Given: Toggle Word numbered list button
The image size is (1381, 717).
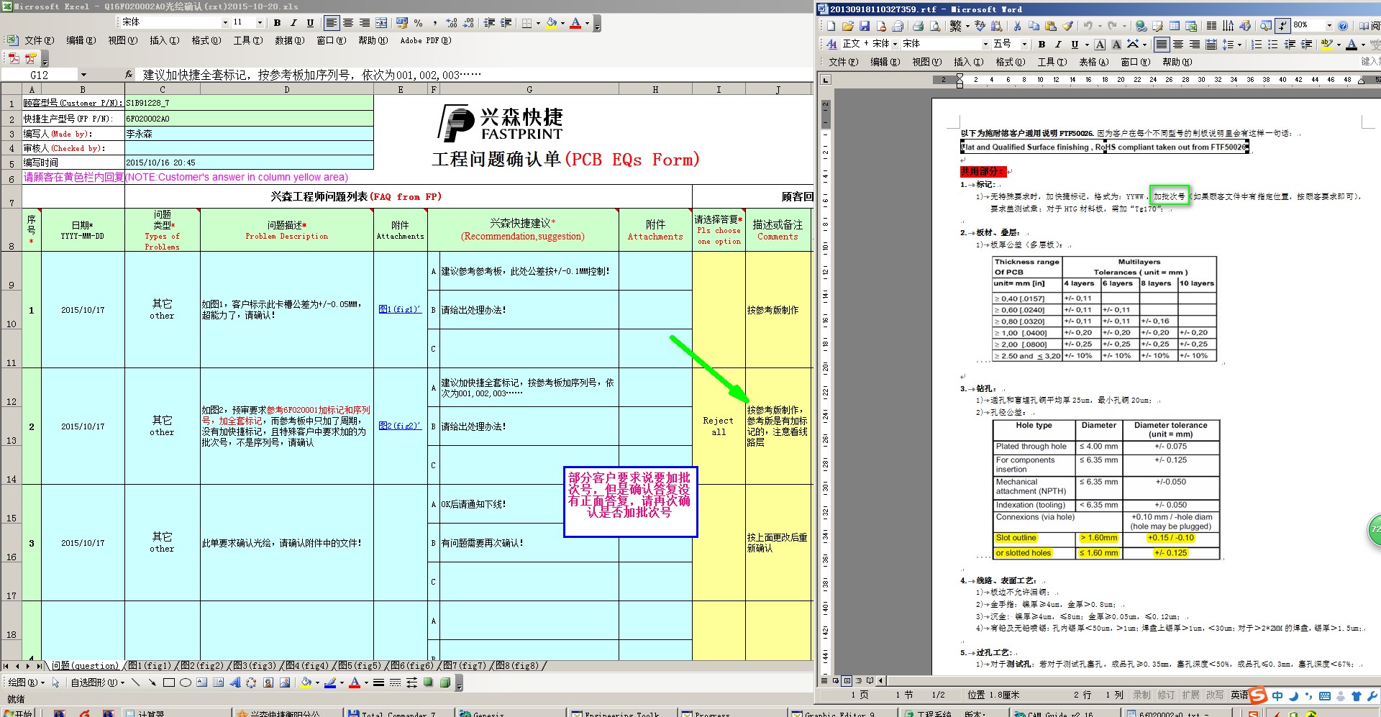Looking at the screenshot, I should (x=1256, y=44).
